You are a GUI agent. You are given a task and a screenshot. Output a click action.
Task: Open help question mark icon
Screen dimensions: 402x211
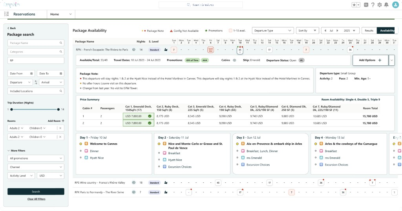pos(373,5)
